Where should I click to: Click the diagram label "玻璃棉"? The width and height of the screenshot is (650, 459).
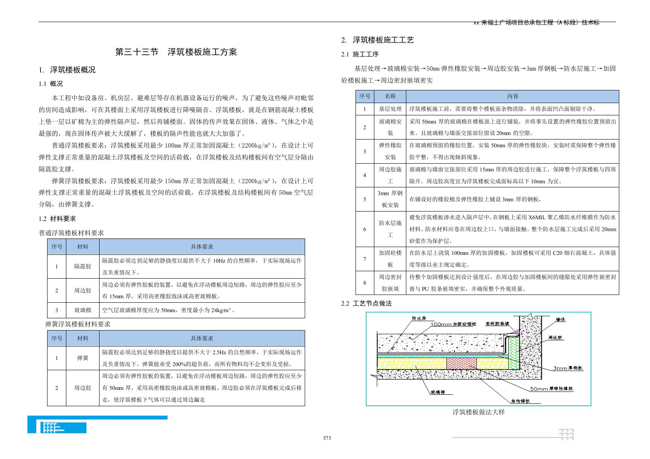pos(437,392)
